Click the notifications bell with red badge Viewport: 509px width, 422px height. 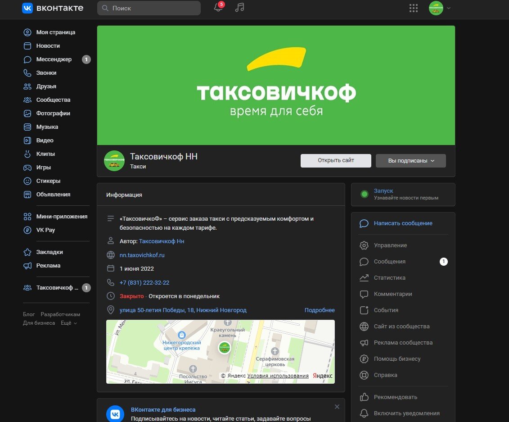point(218,8)
